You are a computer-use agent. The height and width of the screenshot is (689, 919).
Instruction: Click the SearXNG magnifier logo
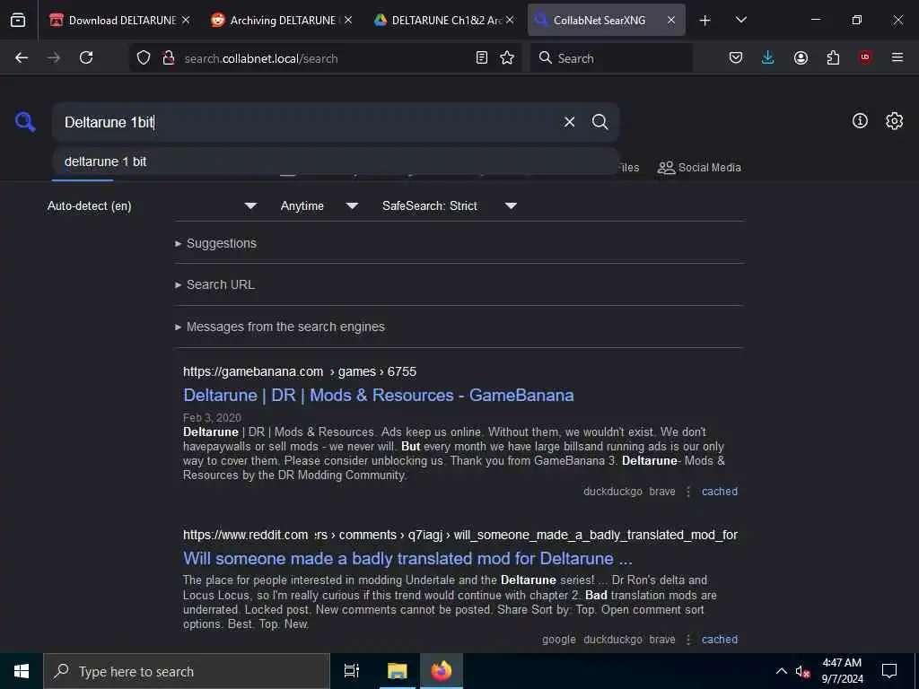point(25,122)
